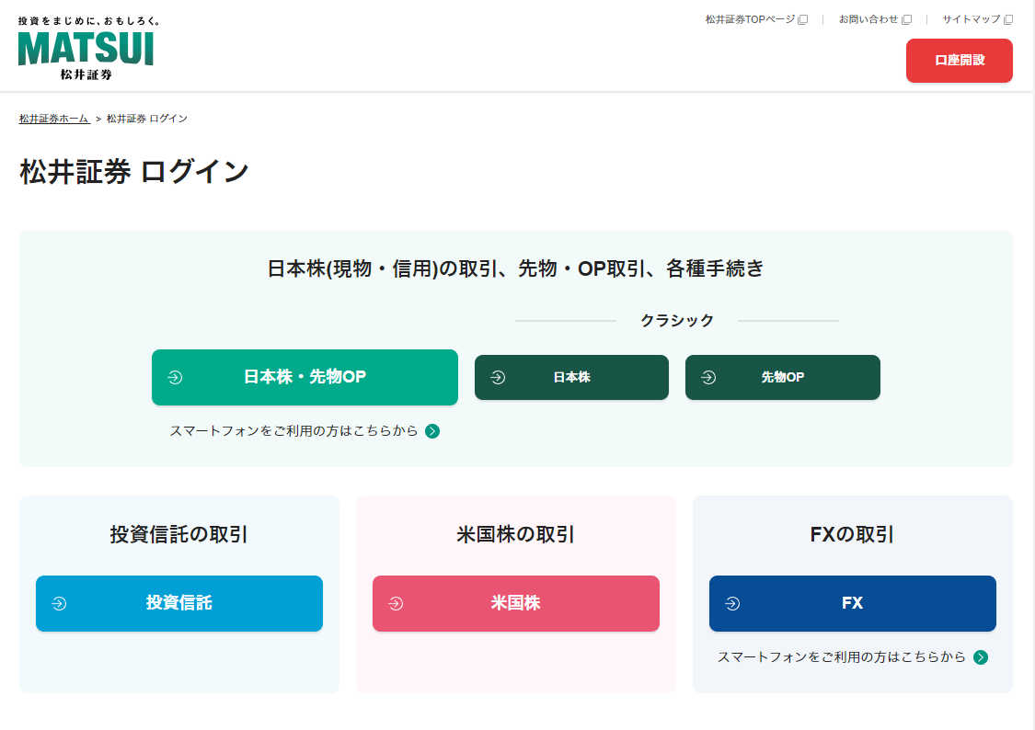
Task: Go to 松井証券ホーム breadcrumb link
Action: pyautogui.click(x=54, y=119)
